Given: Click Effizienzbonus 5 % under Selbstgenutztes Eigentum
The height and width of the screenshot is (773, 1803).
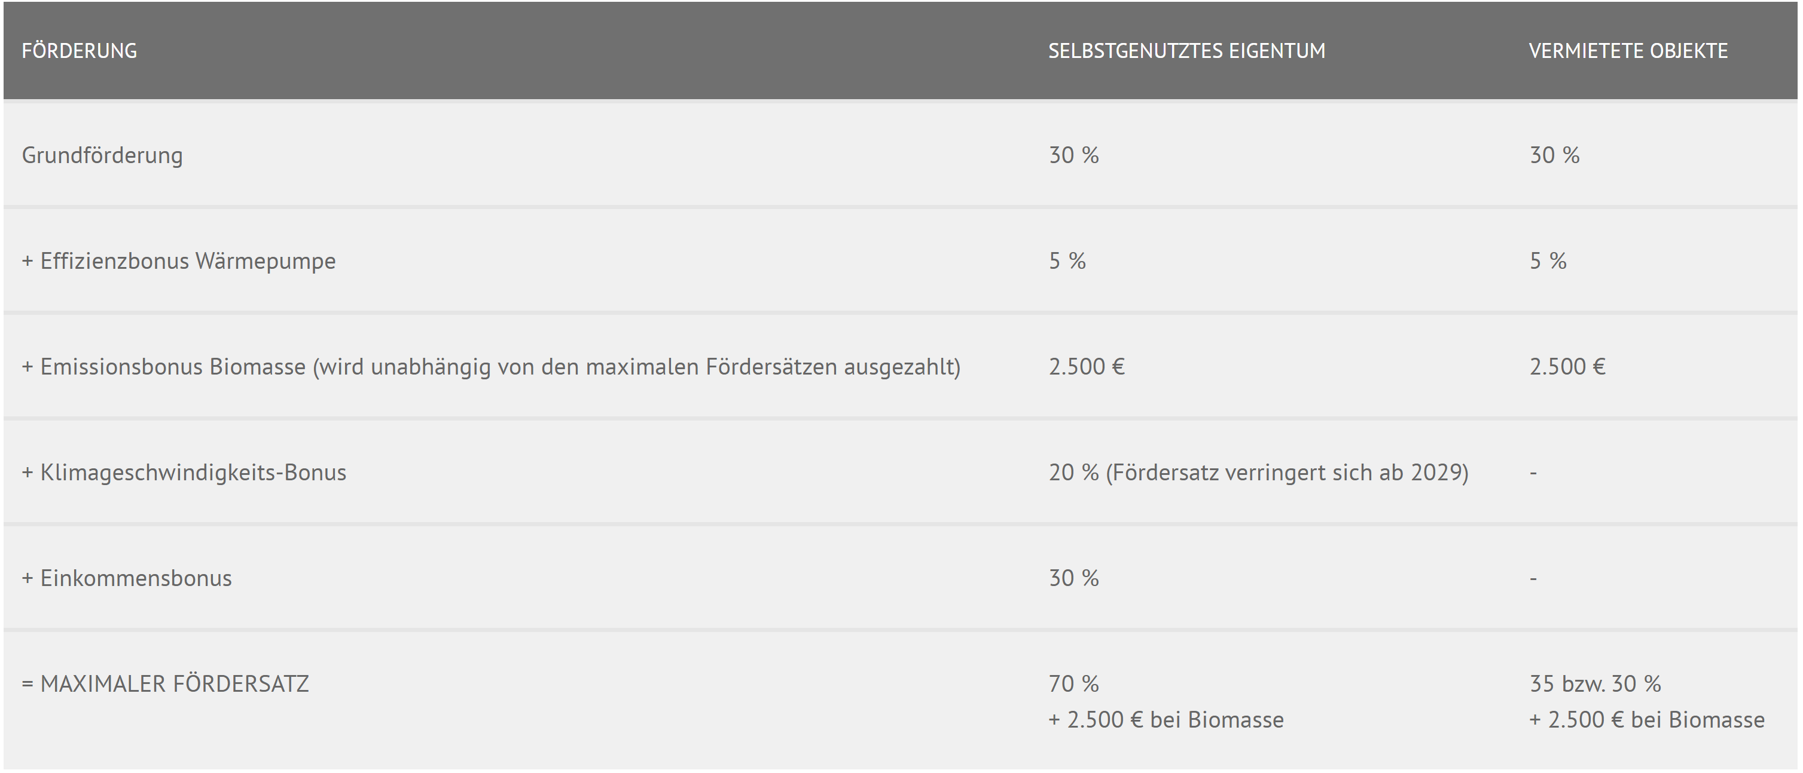Looking at the screenshot, I should 1067,262.
